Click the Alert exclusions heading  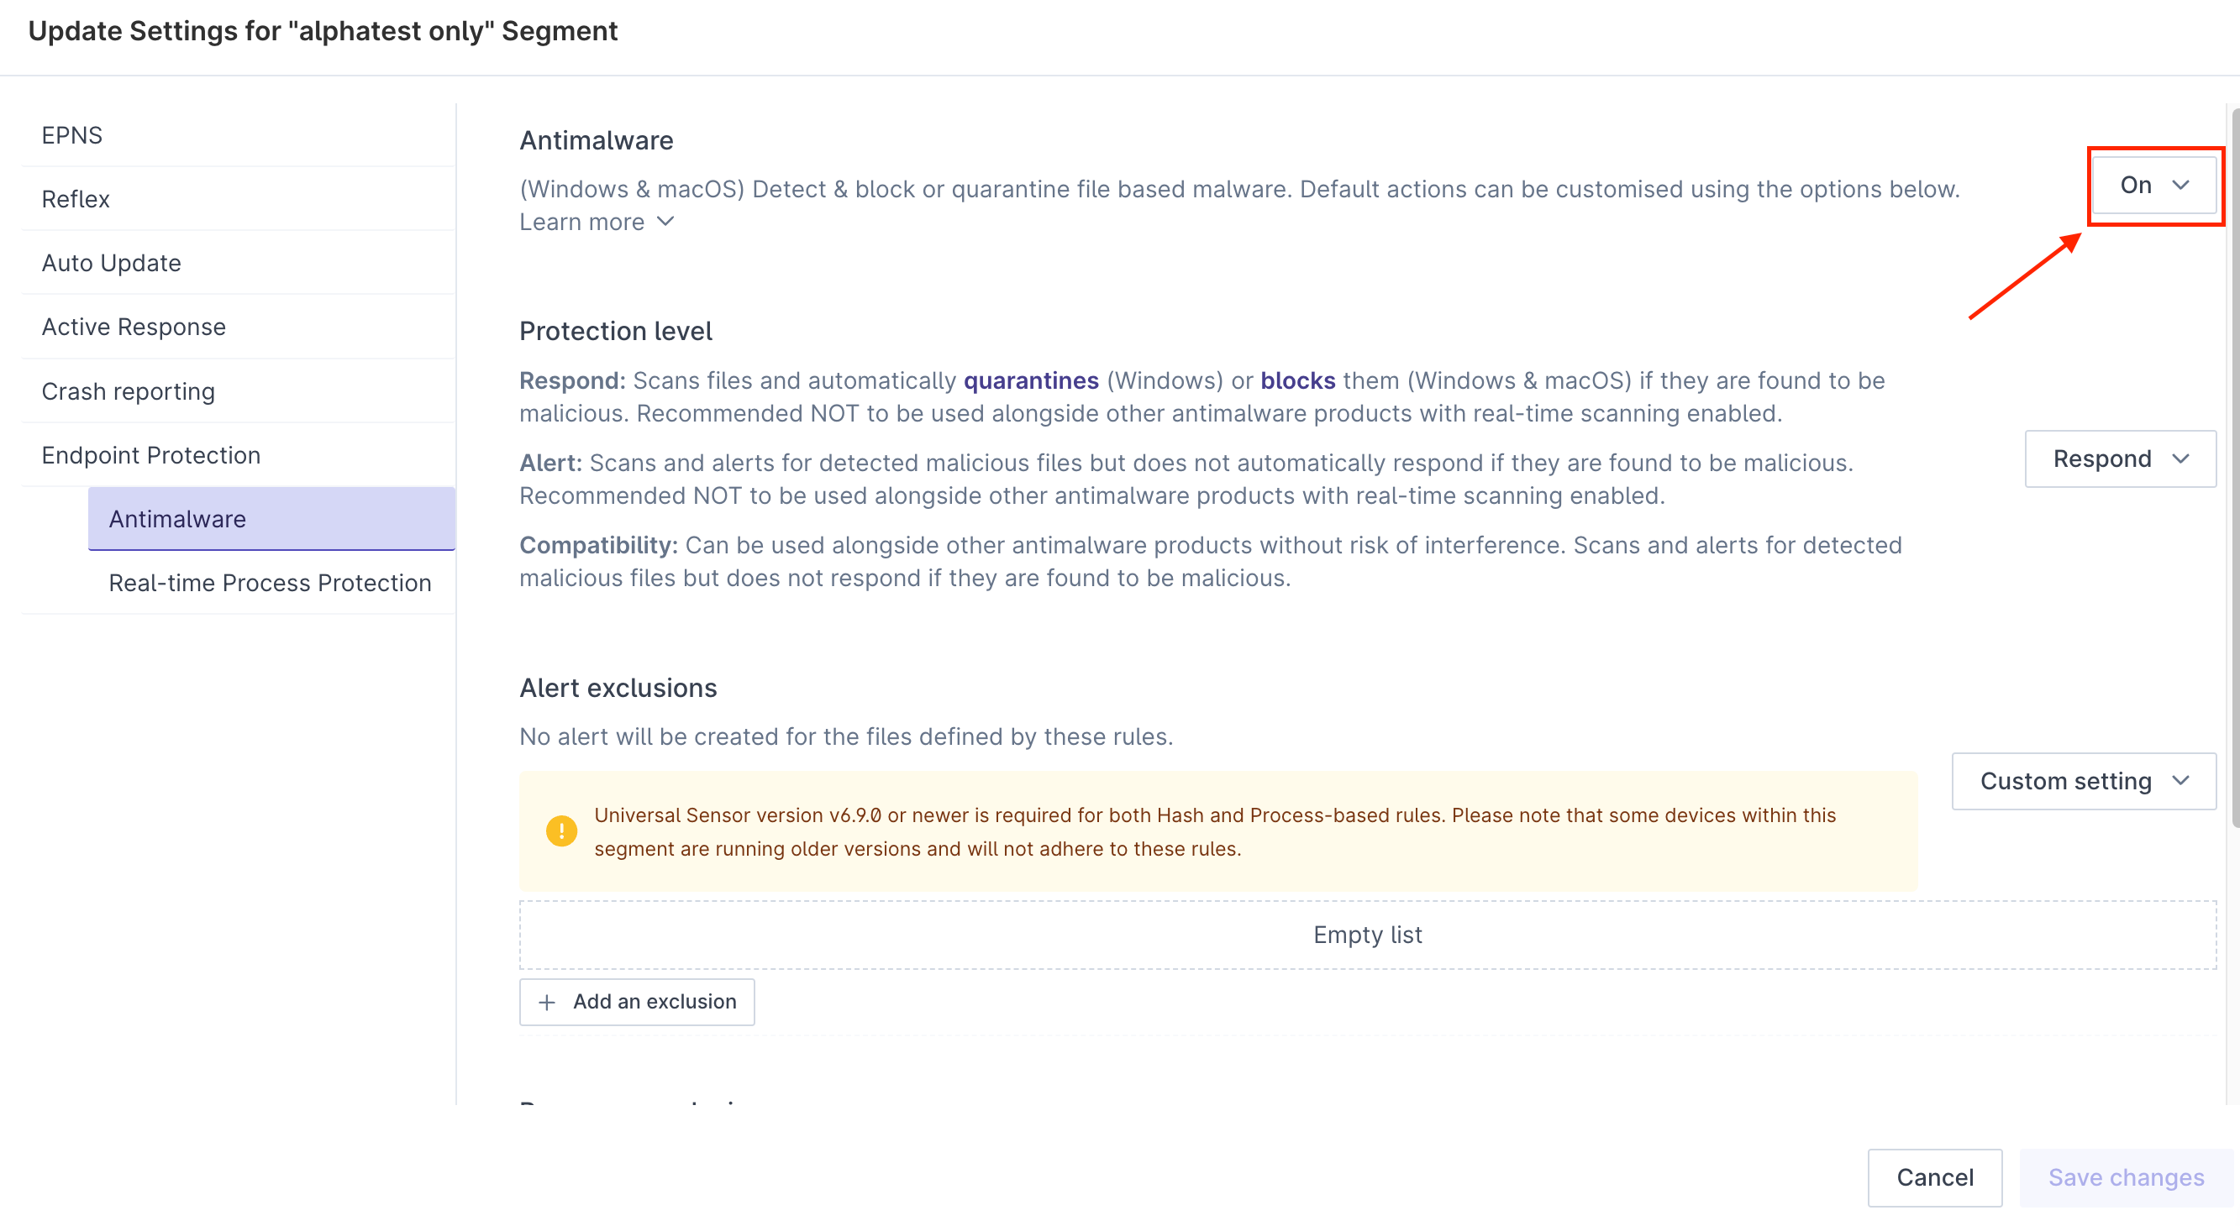[618, 689]
